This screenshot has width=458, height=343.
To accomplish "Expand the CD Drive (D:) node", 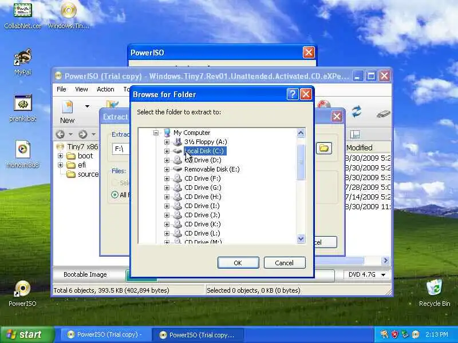I will click(x=167, y=161).
